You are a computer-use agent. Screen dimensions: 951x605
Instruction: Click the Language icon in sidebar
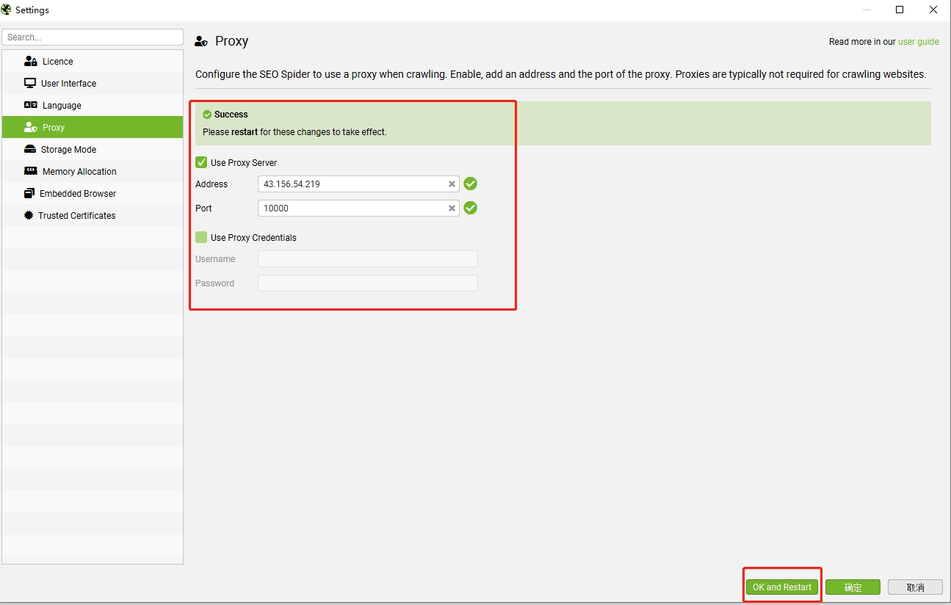coord(31,106)
